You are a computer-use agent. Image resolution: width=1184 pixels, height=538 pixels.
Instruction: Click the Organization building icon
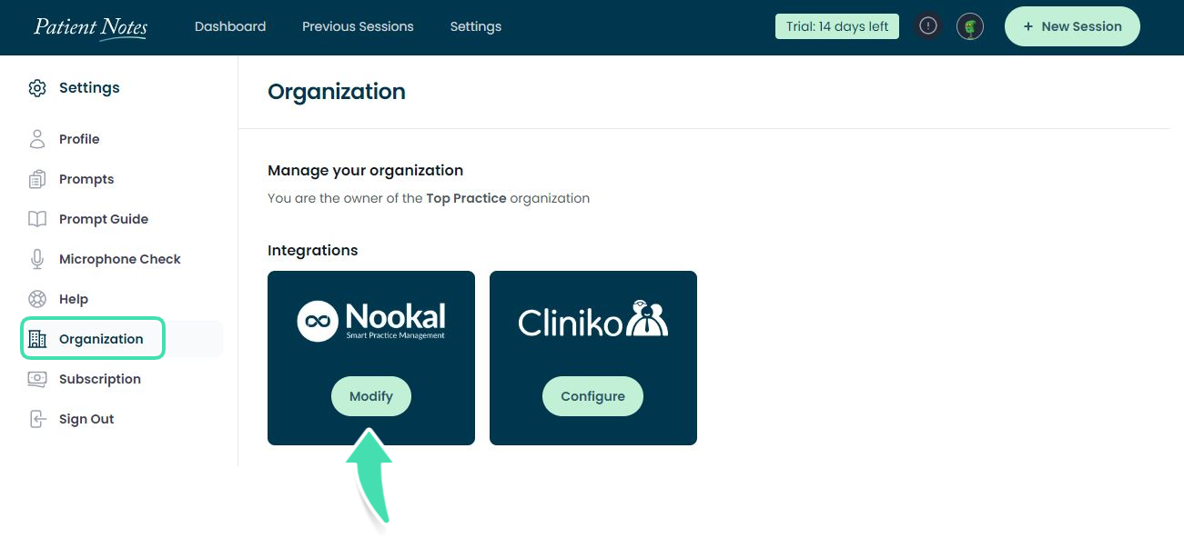(x=37, y=339)
